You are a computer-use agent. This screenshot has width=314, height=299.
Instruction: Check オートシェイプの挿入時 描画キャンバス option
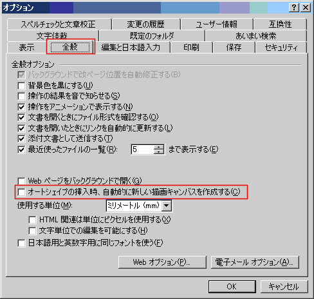click(x=21, y=192)
